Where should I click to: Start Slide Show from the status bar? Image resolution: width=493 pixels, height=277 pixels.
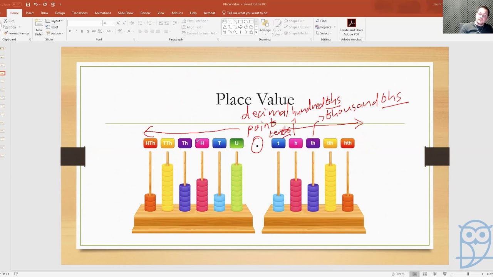444,274
